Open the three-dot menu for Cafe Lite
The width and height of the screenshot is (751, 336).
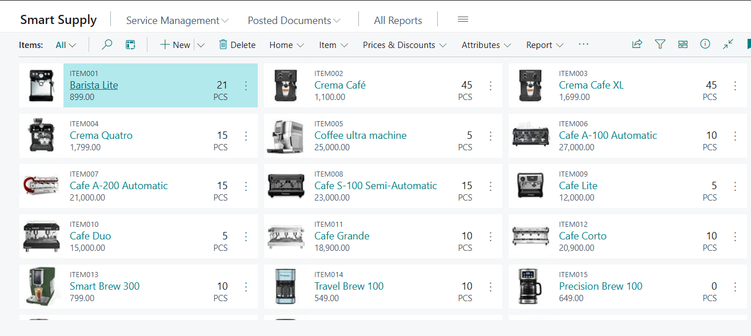click(735, 186)
